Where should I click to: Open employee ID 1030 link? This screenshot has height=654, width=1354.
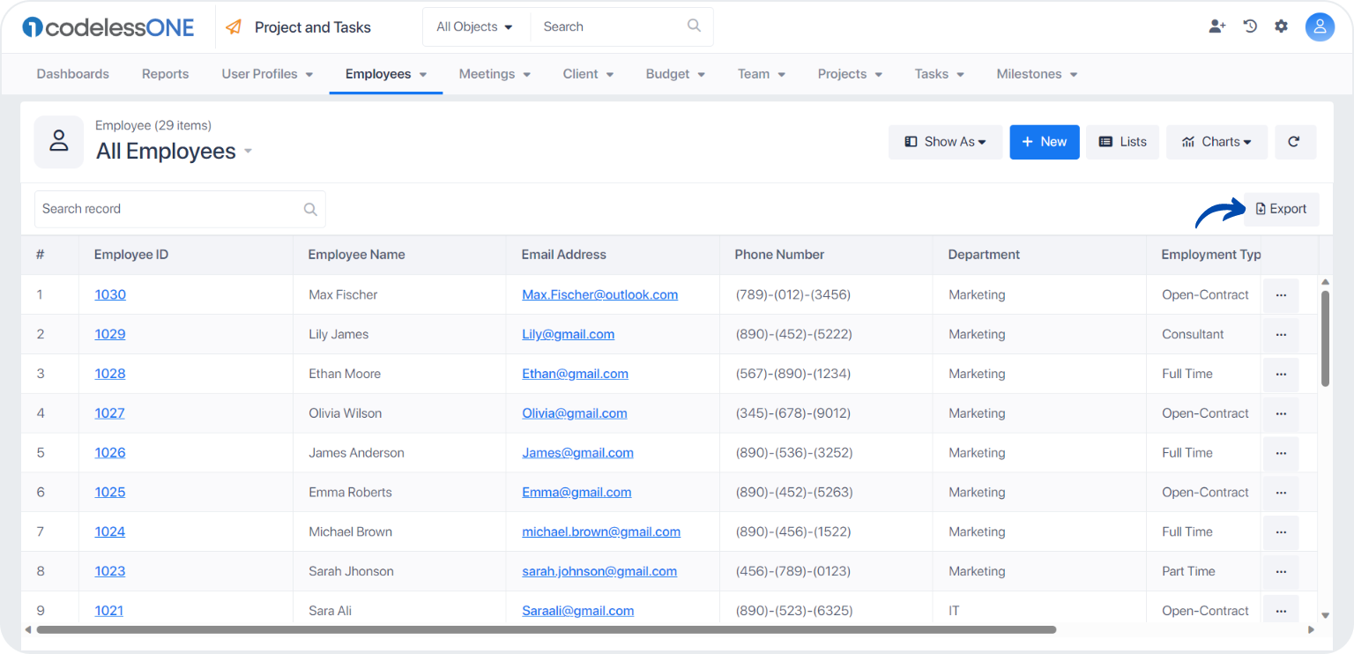[x=110, y=295]
